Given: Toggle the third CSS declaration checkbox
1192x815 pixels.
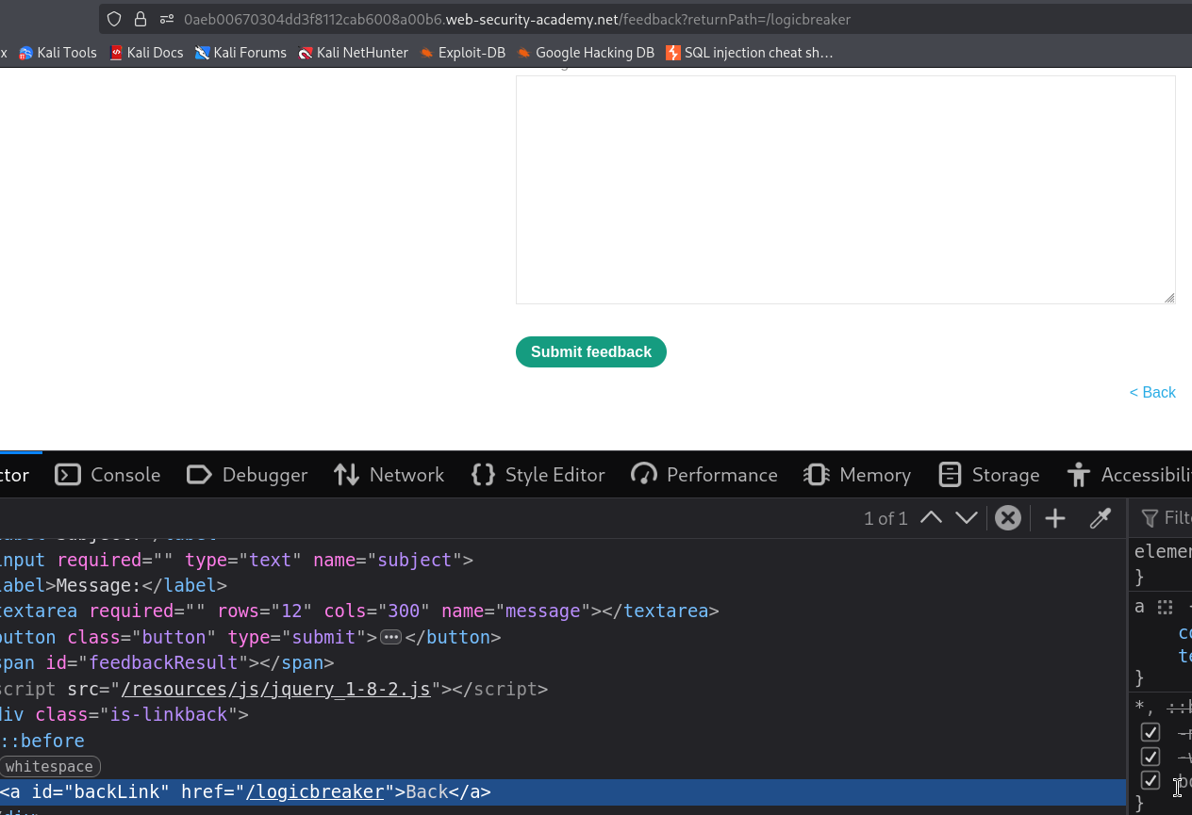Looking at the screenshot, I should click(1151, 780).
